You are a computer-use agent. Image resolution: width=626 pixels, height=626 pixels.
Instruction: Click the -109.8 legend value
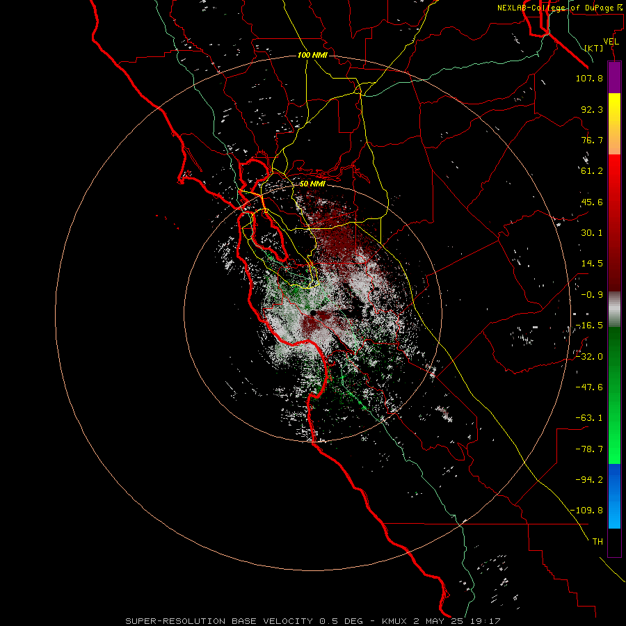(x=587, y=511)
